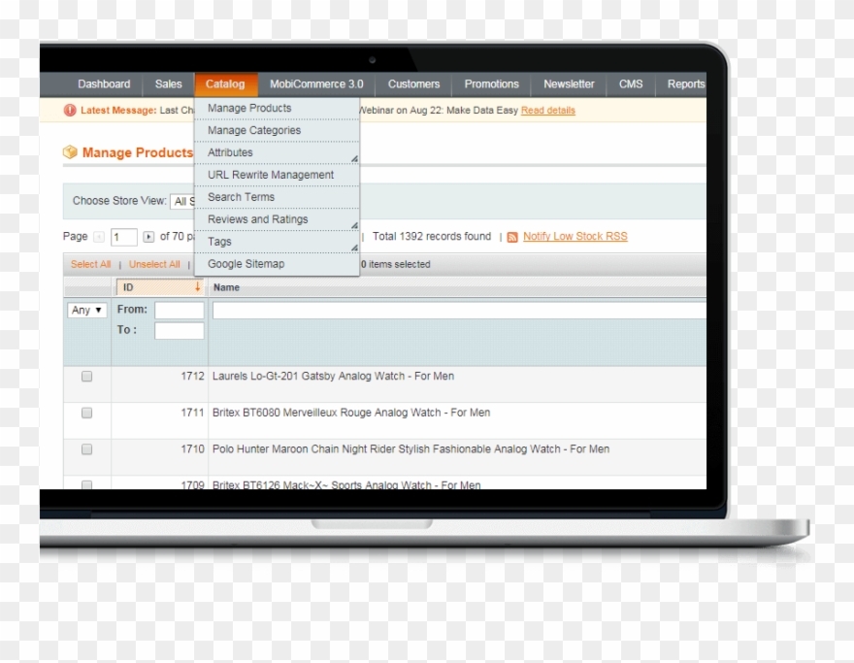Click the RSS feed icon before Notify Low Stock RSS

pyautogui.click(x=512, y=236)
